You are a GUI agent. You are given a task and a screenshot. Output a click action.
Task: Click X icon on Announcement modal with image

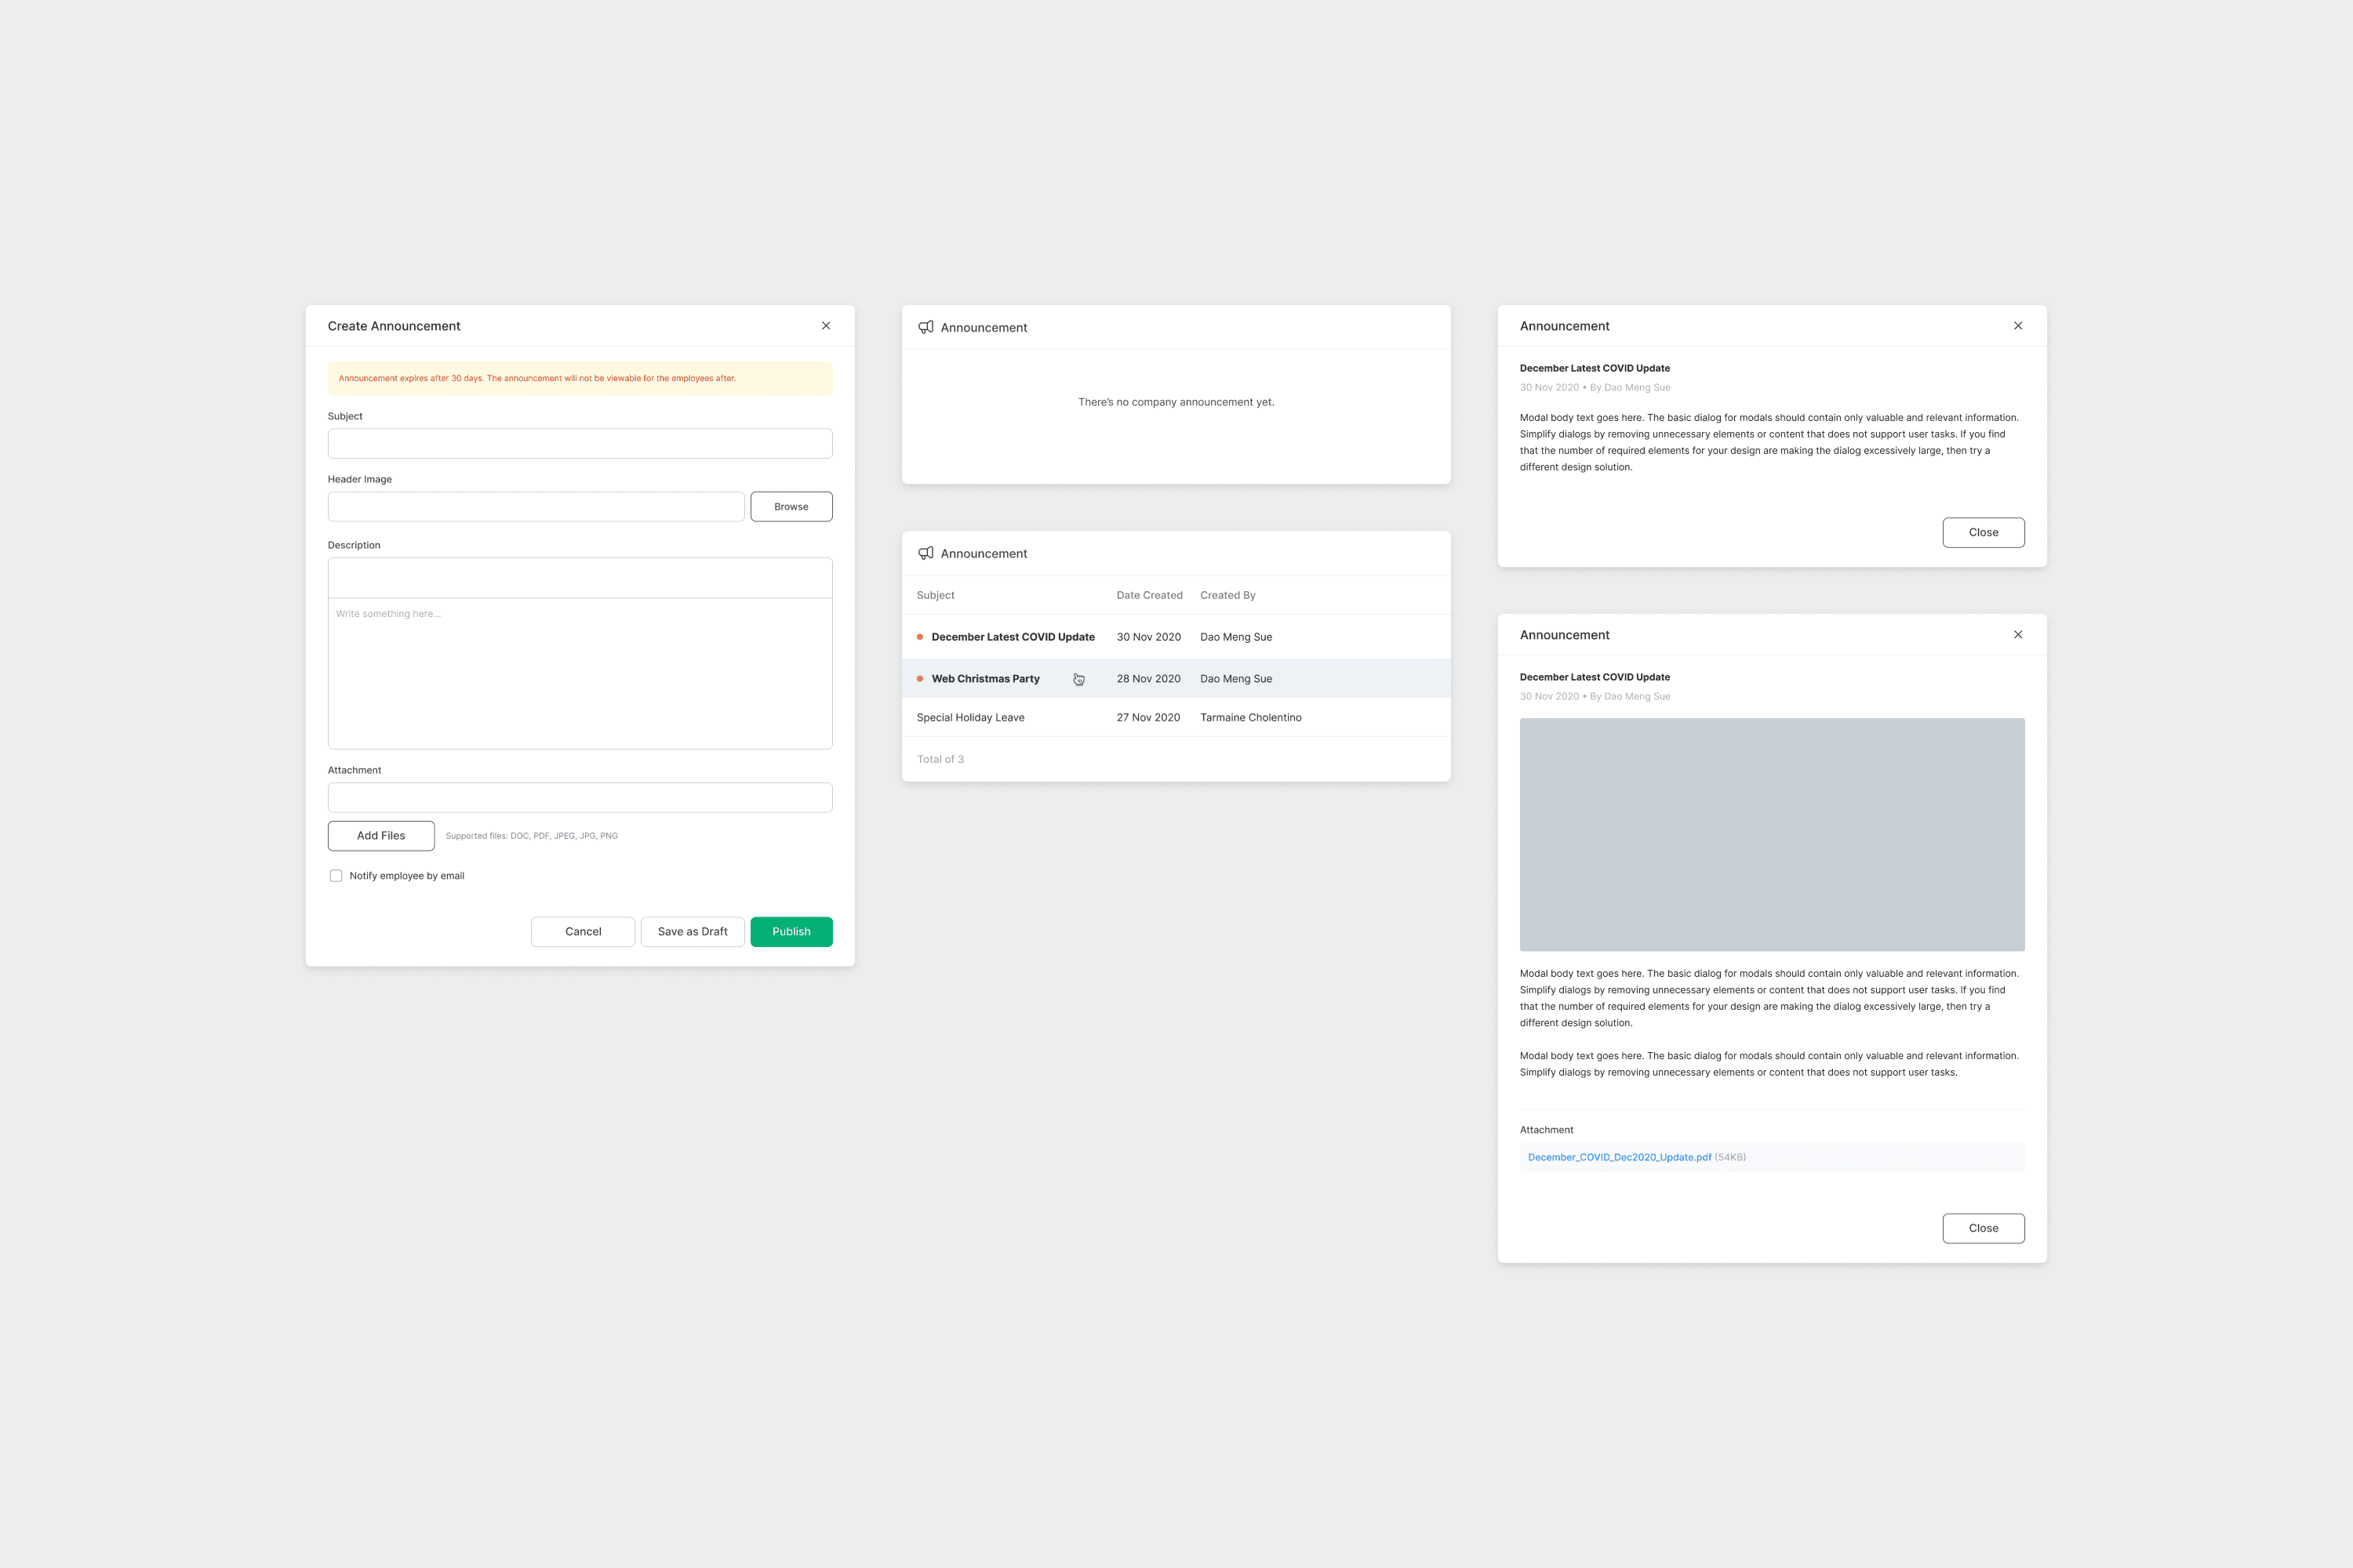pos(2018,635)
